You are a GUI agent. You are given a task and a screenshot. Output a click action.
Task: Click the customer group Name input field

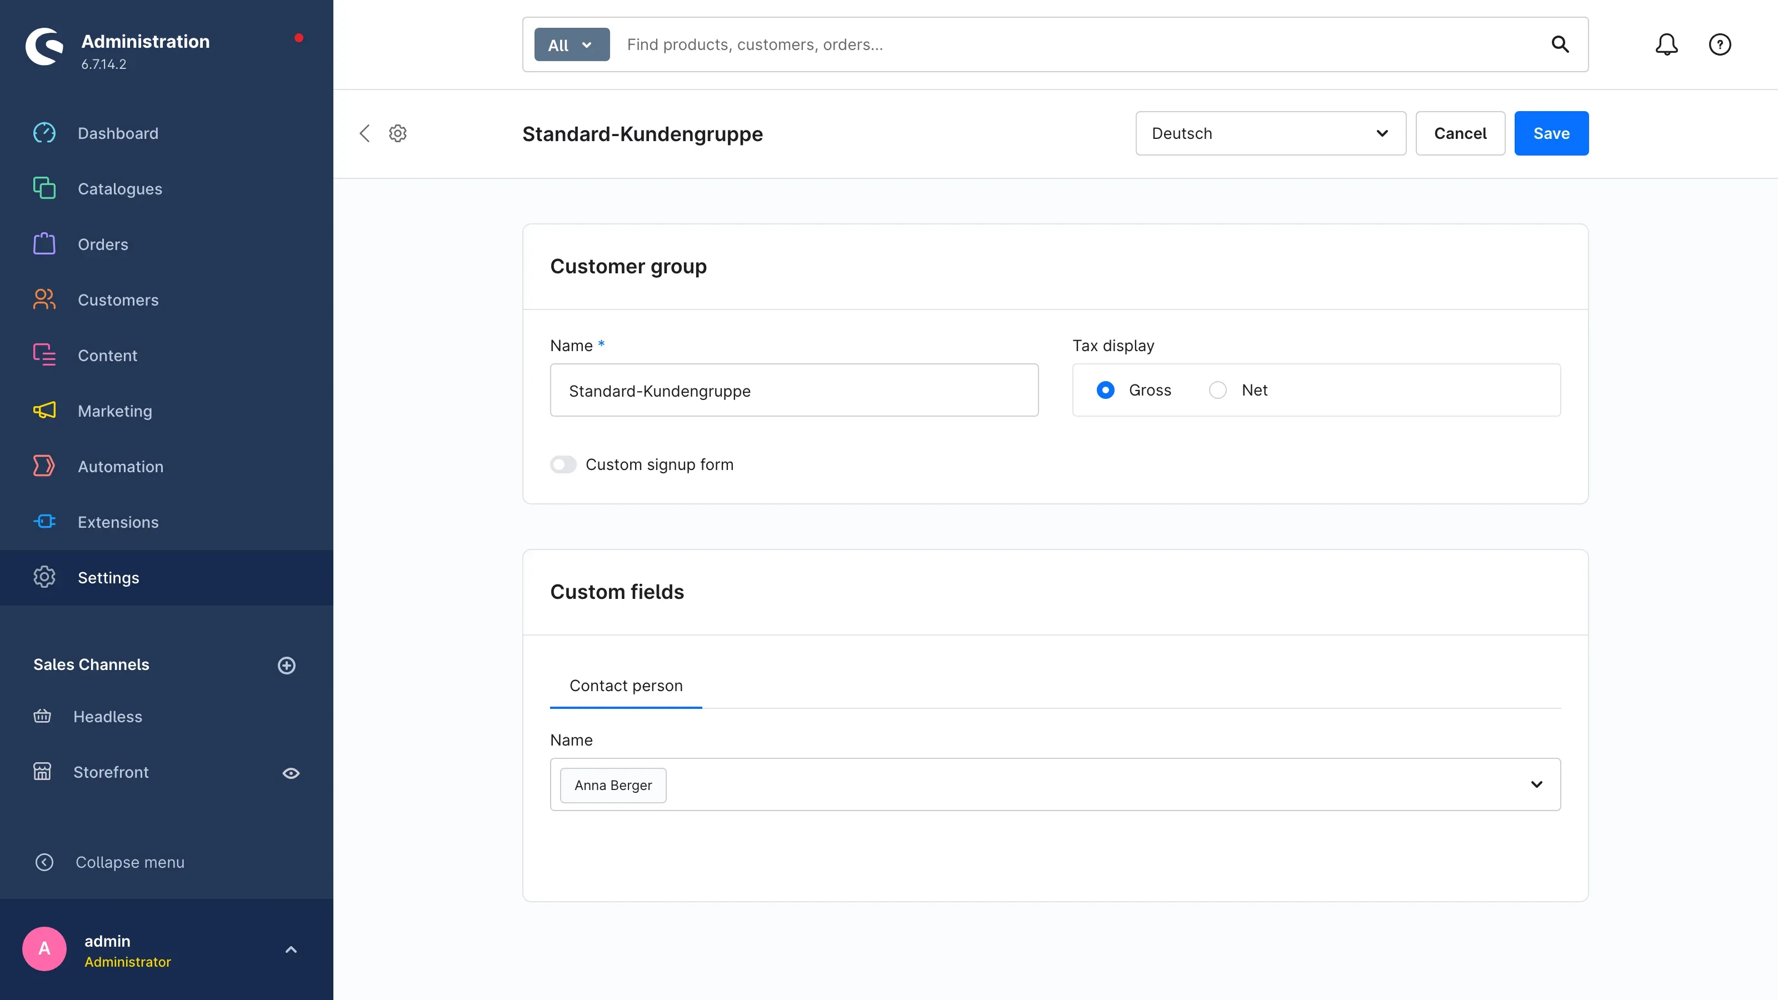[794, 390]
